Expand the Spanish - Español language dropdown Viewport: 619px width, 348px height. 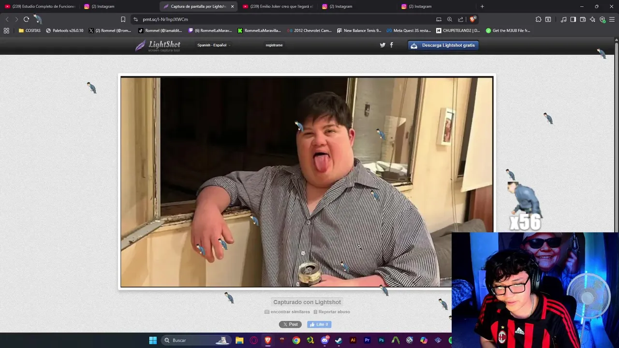213,45
